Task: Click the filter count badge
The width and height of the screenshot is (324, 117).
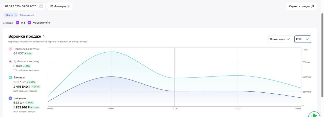Action: [x=68, y=6]
